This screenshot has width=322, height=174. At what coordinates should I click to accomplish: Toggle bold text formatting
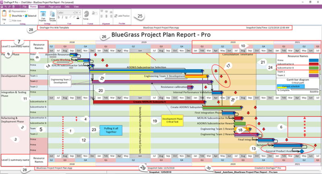pos(58,17)
